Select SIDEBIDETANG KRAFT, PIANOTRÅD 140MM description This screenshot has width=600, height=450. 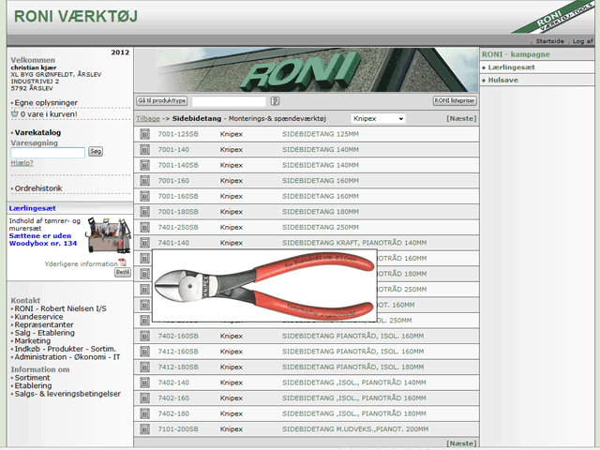point(354,243)
